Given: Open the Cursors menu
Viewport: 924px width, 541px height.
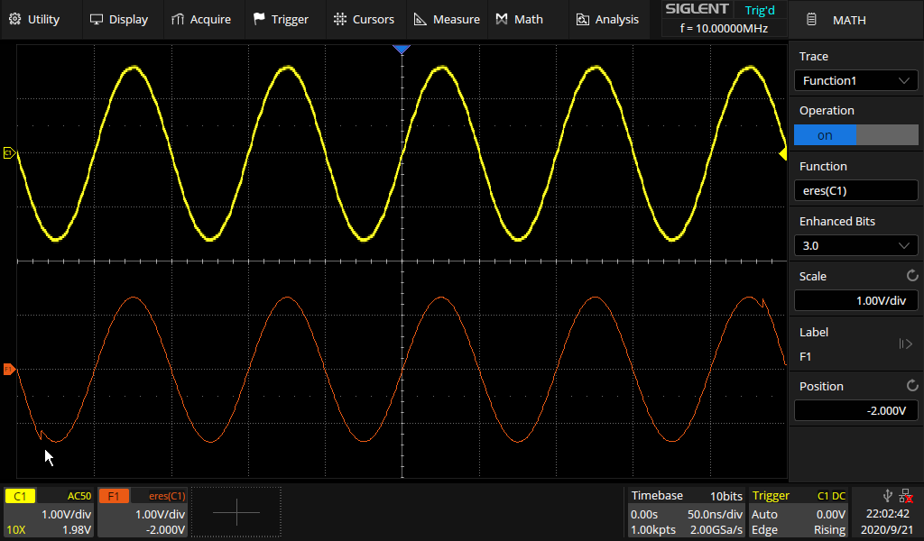Looking at the screenshot, I should point(364,20).
